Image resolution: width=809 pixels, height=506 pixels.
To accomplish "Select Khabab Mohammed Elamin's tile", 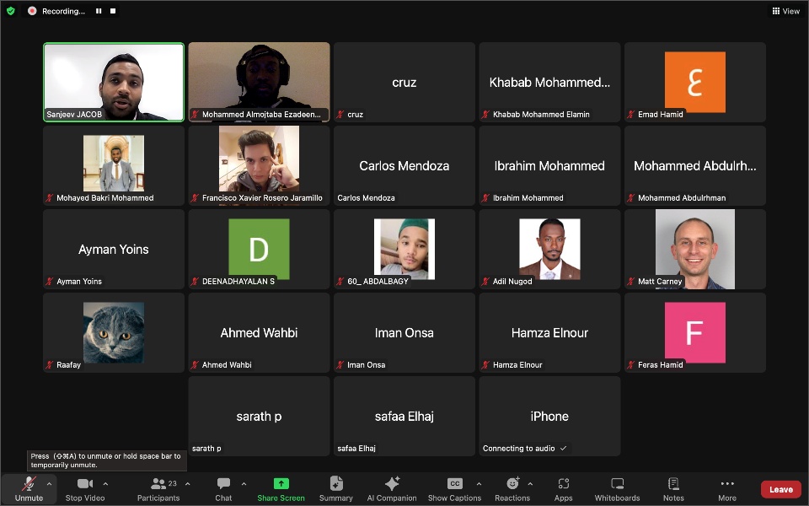I will point(549,82).
